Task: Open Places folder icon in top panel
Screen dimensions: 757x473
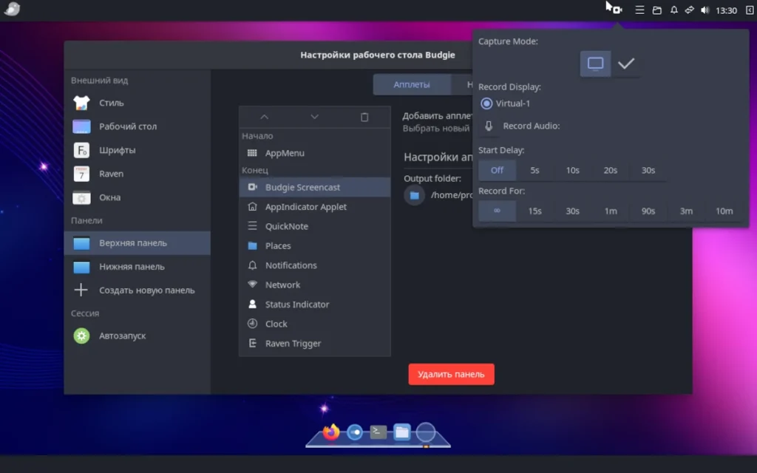Action: (x=657, y=10)
